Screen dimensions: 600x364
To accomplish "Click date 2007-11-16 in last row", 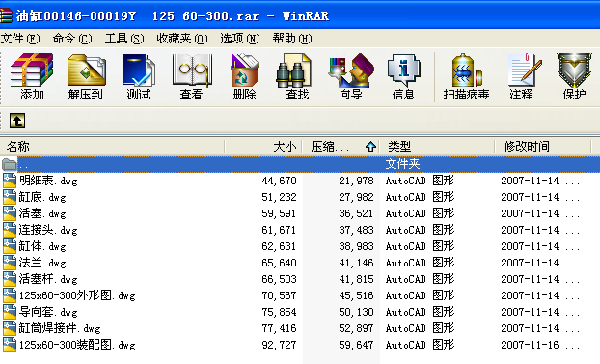I will (530, 345).
